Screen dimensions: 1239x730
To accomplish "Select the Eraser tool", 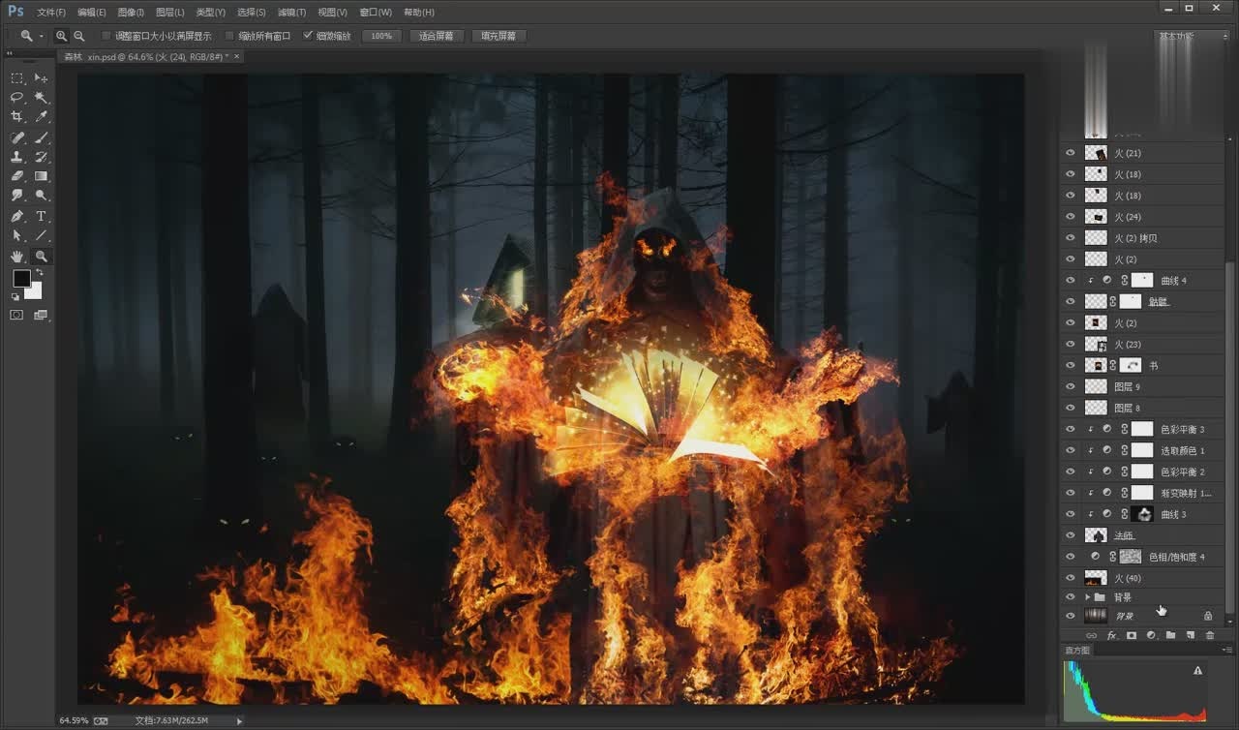I will tap(16, 176).
